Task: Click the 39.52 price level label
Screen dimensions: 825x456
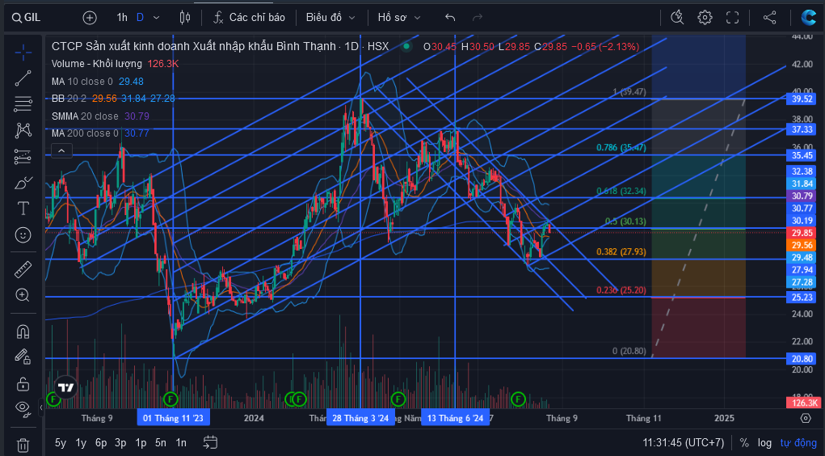Action: tap(802, 99)
